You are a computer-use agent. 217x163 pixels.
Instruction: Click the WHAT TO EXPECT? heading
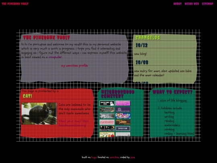click(x=172, y=92)
